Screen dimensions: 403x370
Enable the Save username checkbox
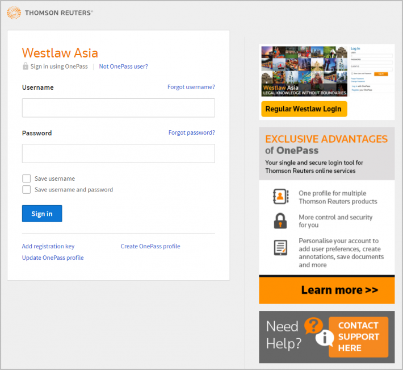coord(27,178)
